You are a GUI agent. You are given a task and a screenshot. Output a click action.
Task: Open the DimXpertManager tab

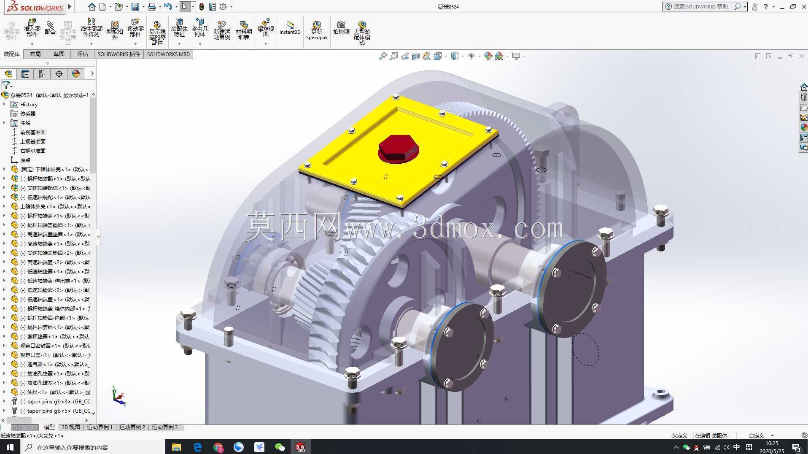click(59, 74)
